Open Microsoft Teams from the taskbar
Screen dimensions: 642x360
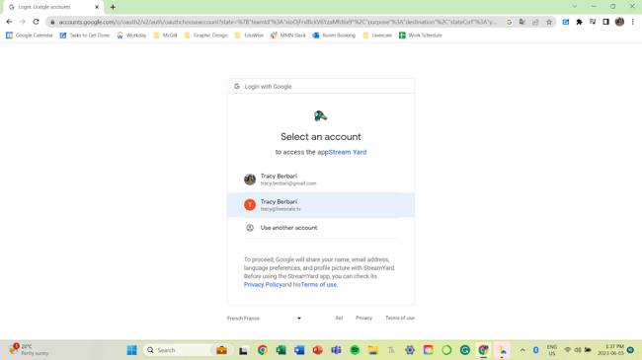coord(336,350)
